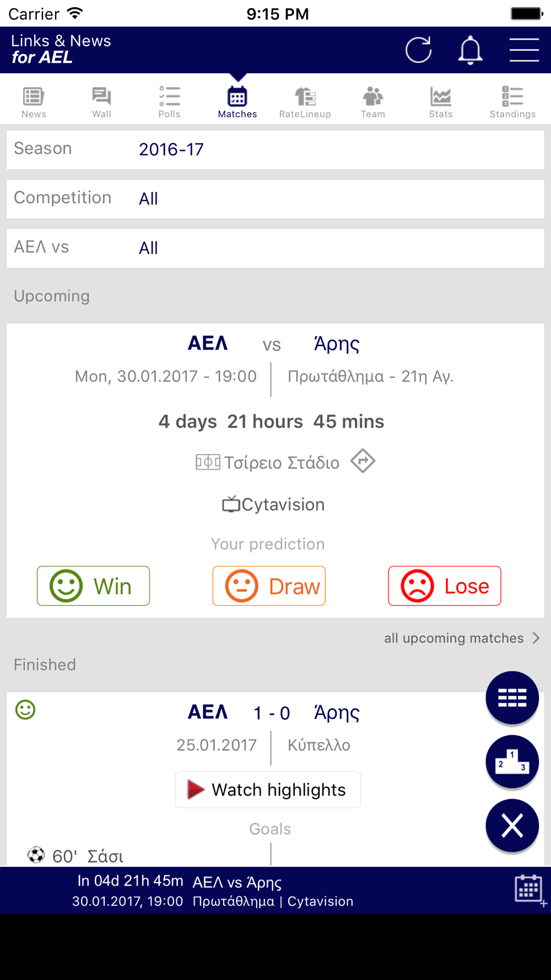Close the floating action menu
This screenshot has height=980, width=551.
tap(512, 825)
